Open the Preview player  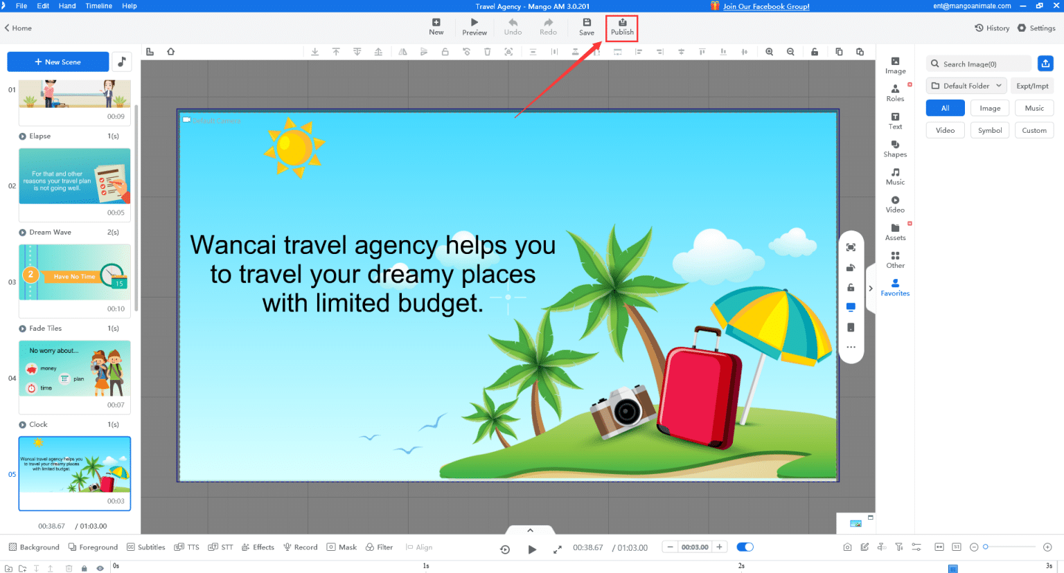tap(475, 27)
